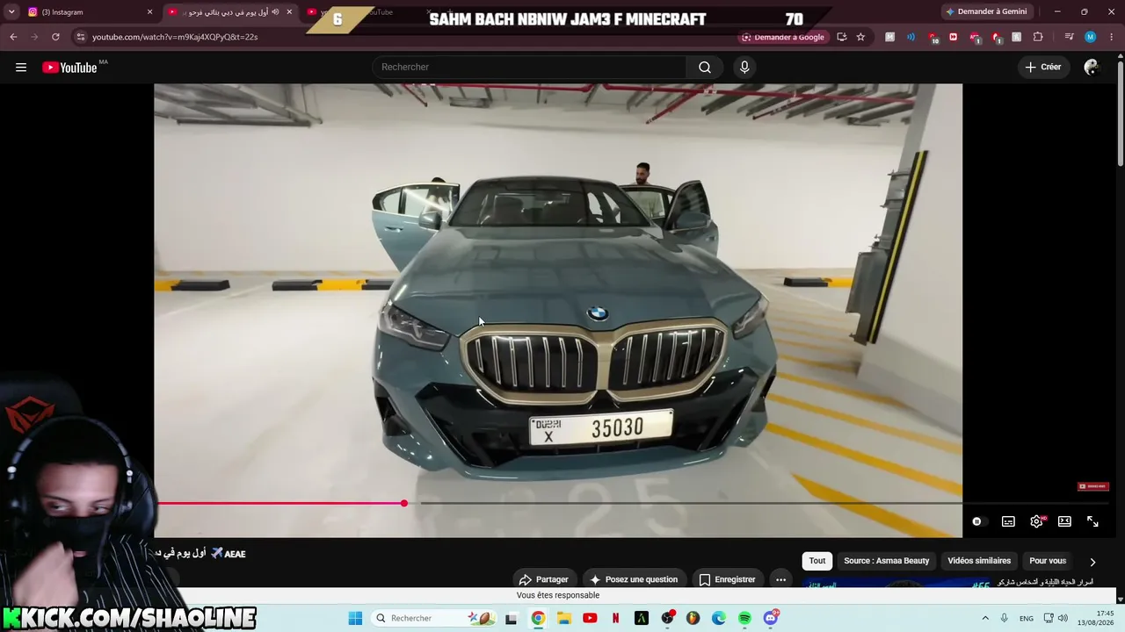Switch the player to theater mode
This screenshot has height=632, width=1125.
[x=1064, y=521]
